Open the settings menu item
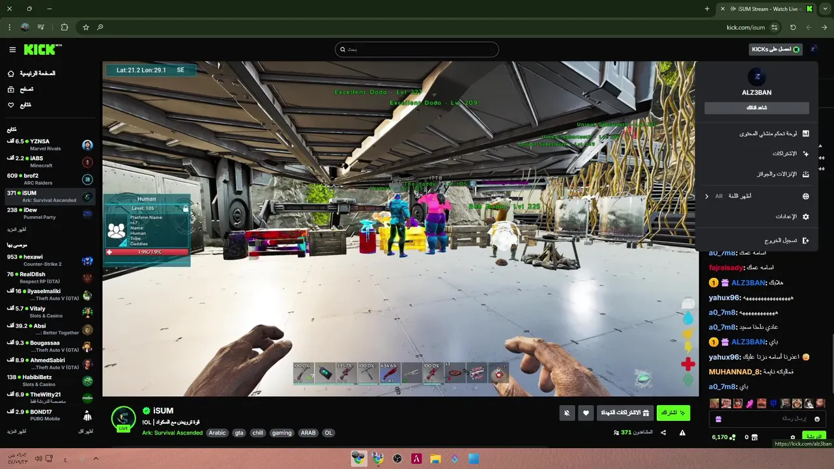This screenshot has width=834, height=469. tap(756, 216)
